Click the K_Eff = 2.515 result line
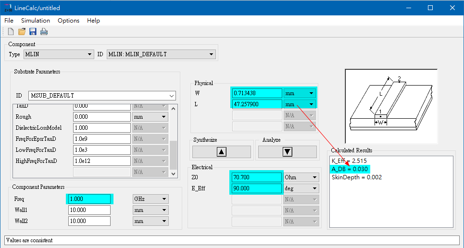The image size is (464, 248). (349, 161)
